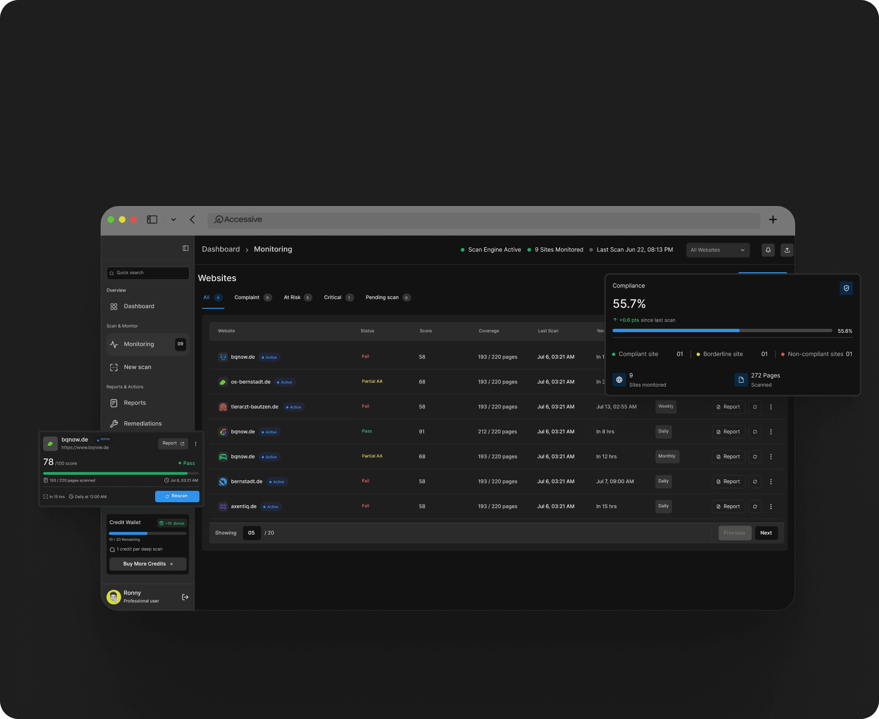
Task: Click the shield icon in the Compliance card
Action: point(846,288)
